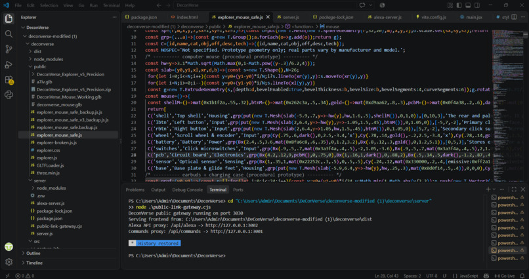Toggle the primary side bar layout icon
The height and width of the screenshot is (279, 529).
coord(459,5)
